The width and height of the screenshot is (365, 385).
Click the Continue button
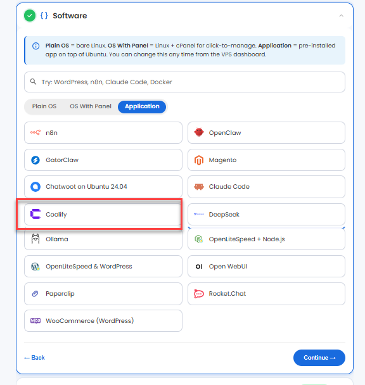pyautogui.click(x=319, y=358)
